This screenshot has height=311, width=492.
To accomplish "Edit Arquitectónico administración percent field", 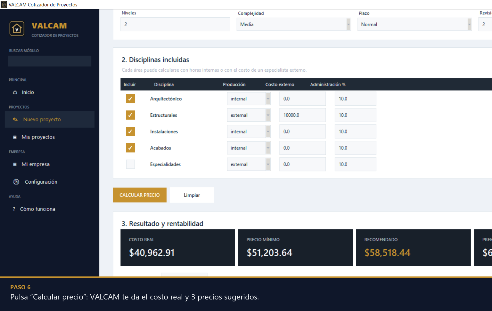I will coord(356,99).
